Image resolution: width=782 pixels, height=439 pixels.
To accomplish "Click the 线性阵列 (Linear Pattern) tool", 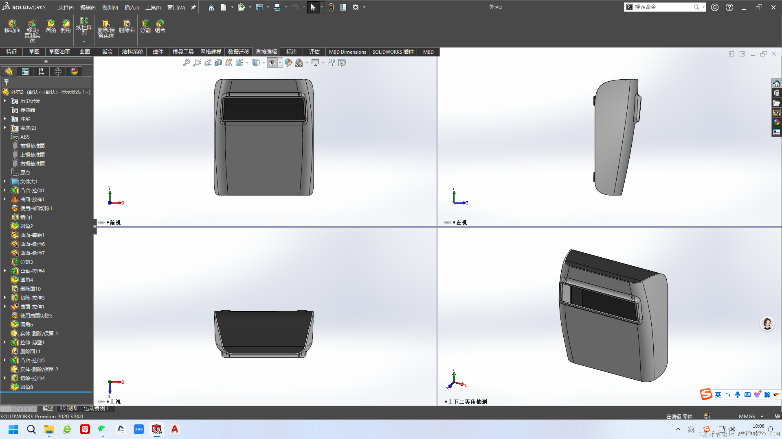I will point(84,26).
